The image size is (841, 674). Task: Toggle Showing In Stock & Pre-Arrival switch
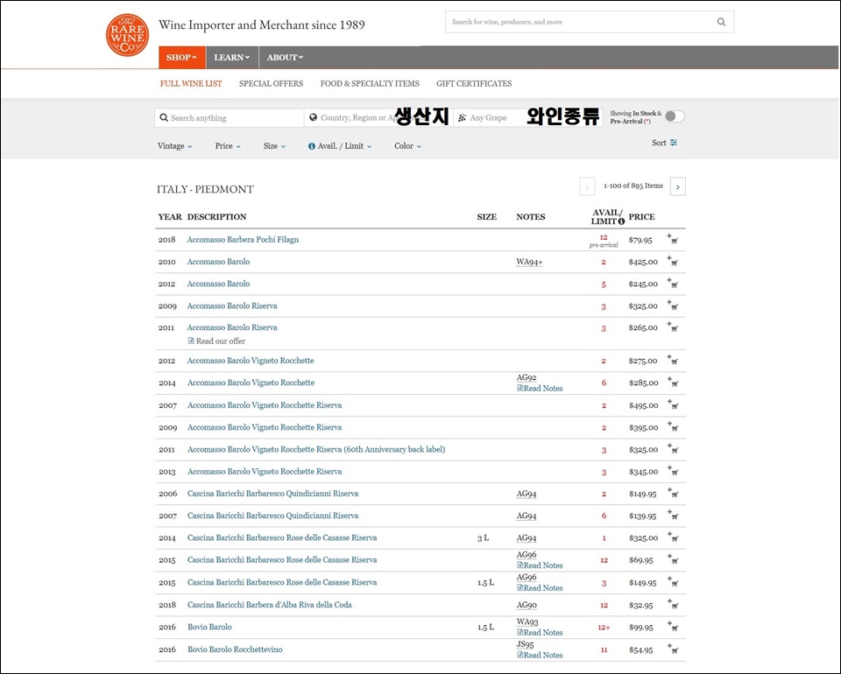coord(675,116)
